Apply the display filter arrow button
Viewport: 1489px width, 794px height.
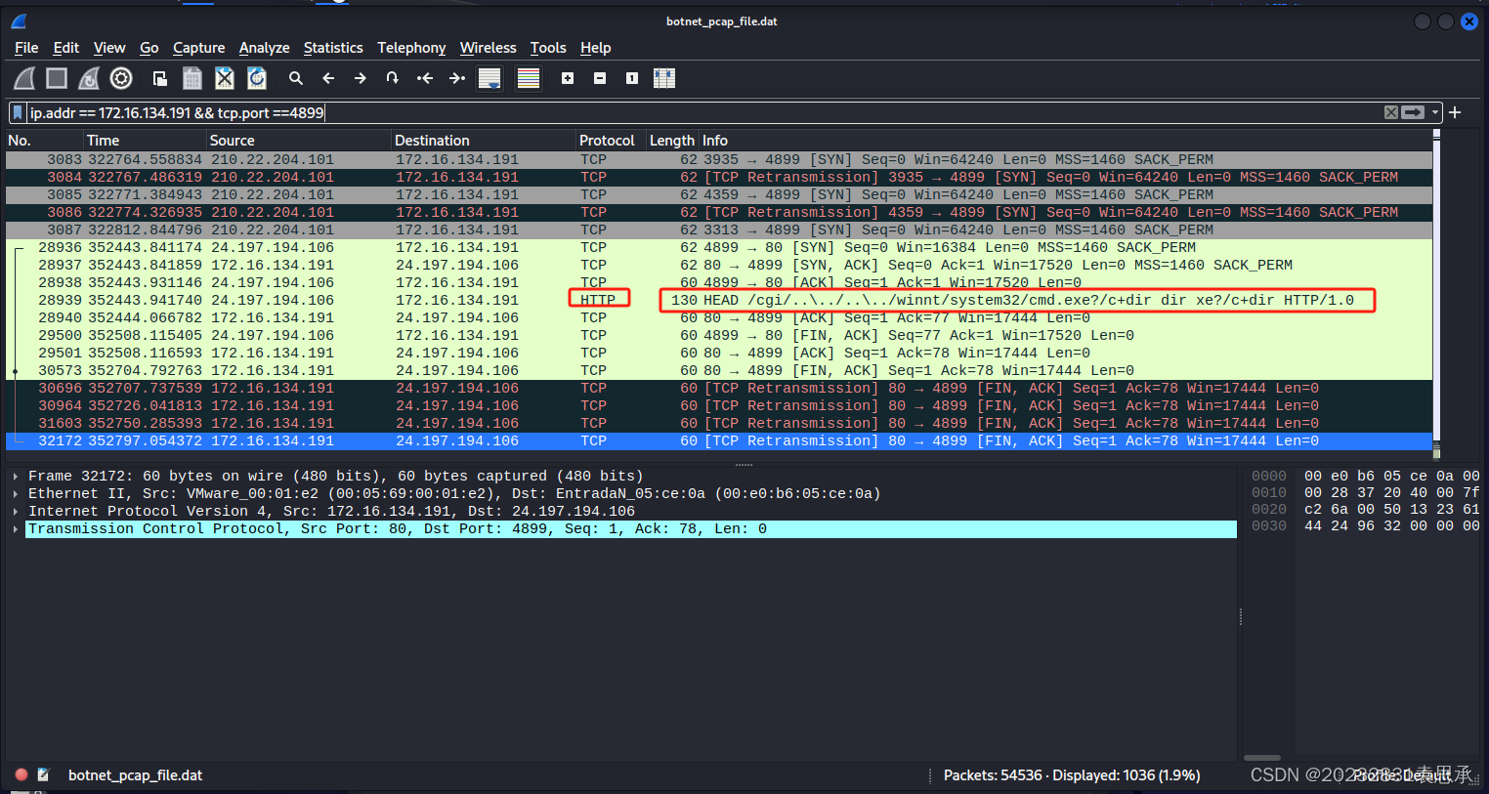pyautogui.click(x=1413, y=112)
